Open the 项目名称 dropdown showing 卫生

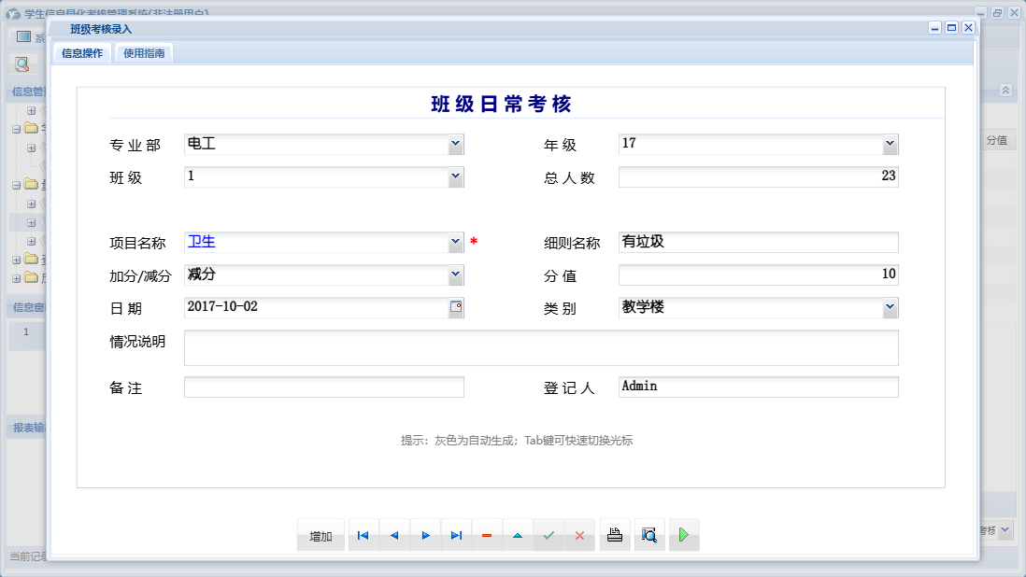pyautogui.click(x=455, y=242)
